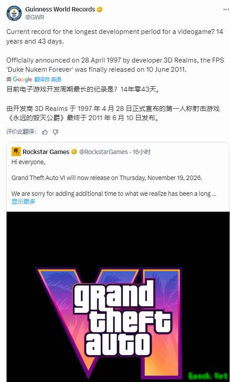The image size is (230, 382).
Task: Click the Rockstar Games display name
Action: pos(46,152)
